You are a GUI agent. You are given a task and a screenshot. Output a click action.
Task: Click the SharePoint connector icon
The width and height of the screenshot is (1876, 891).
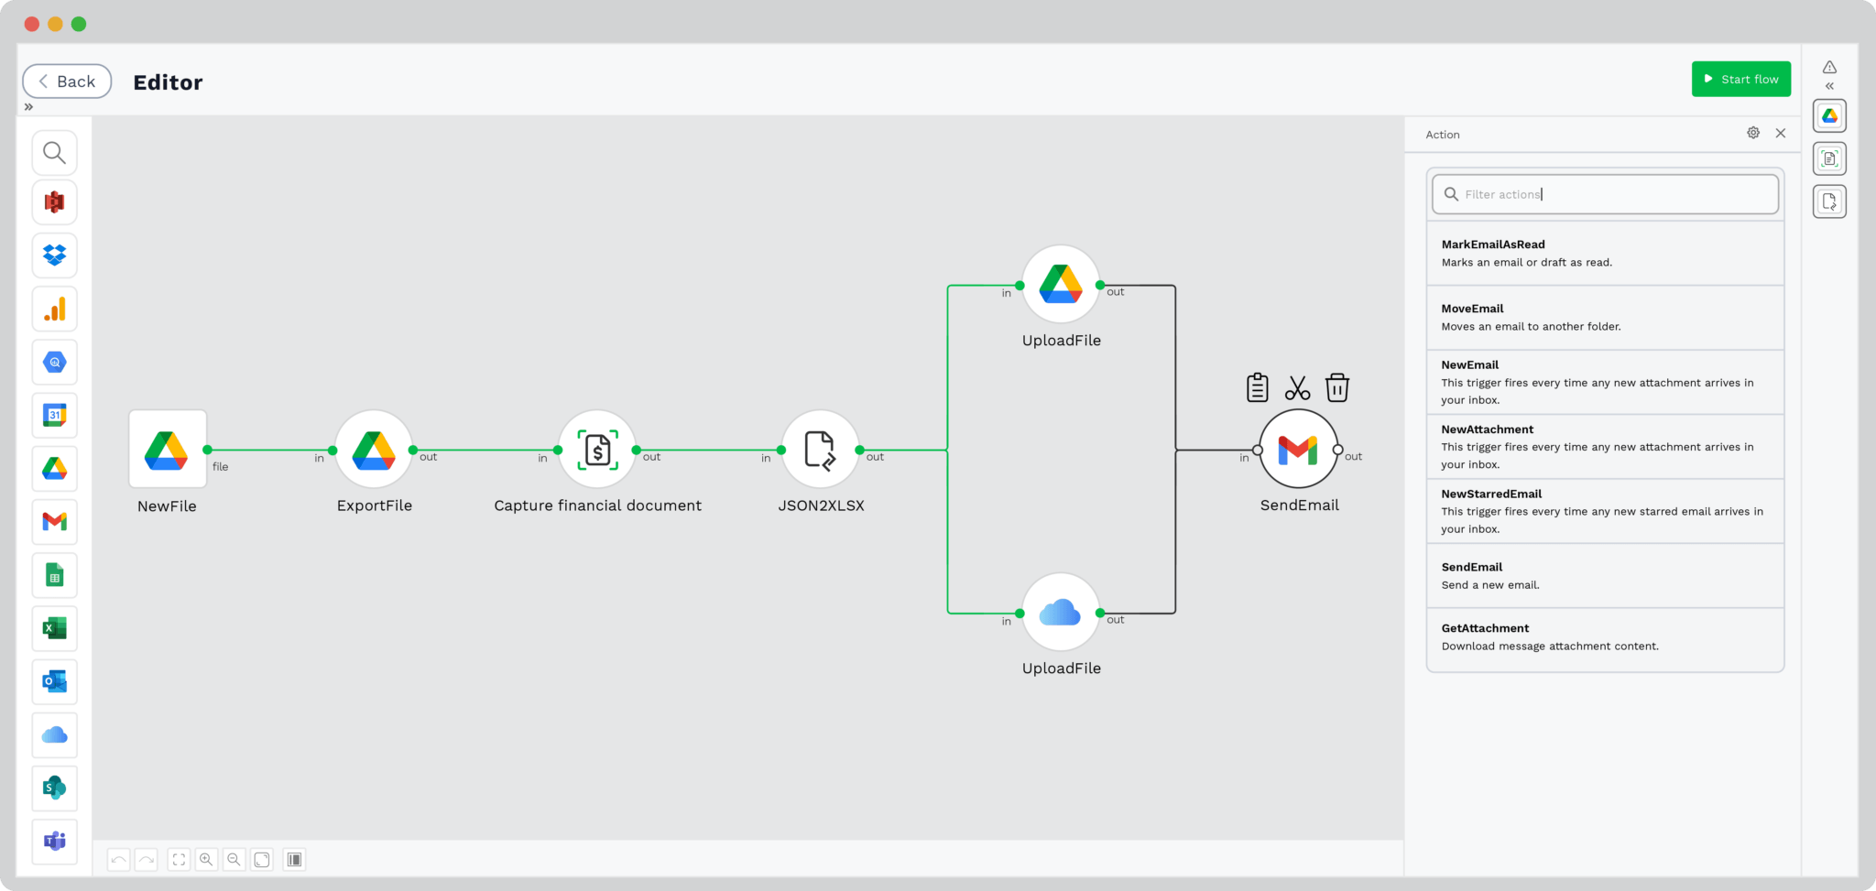(x=55, y=788)
